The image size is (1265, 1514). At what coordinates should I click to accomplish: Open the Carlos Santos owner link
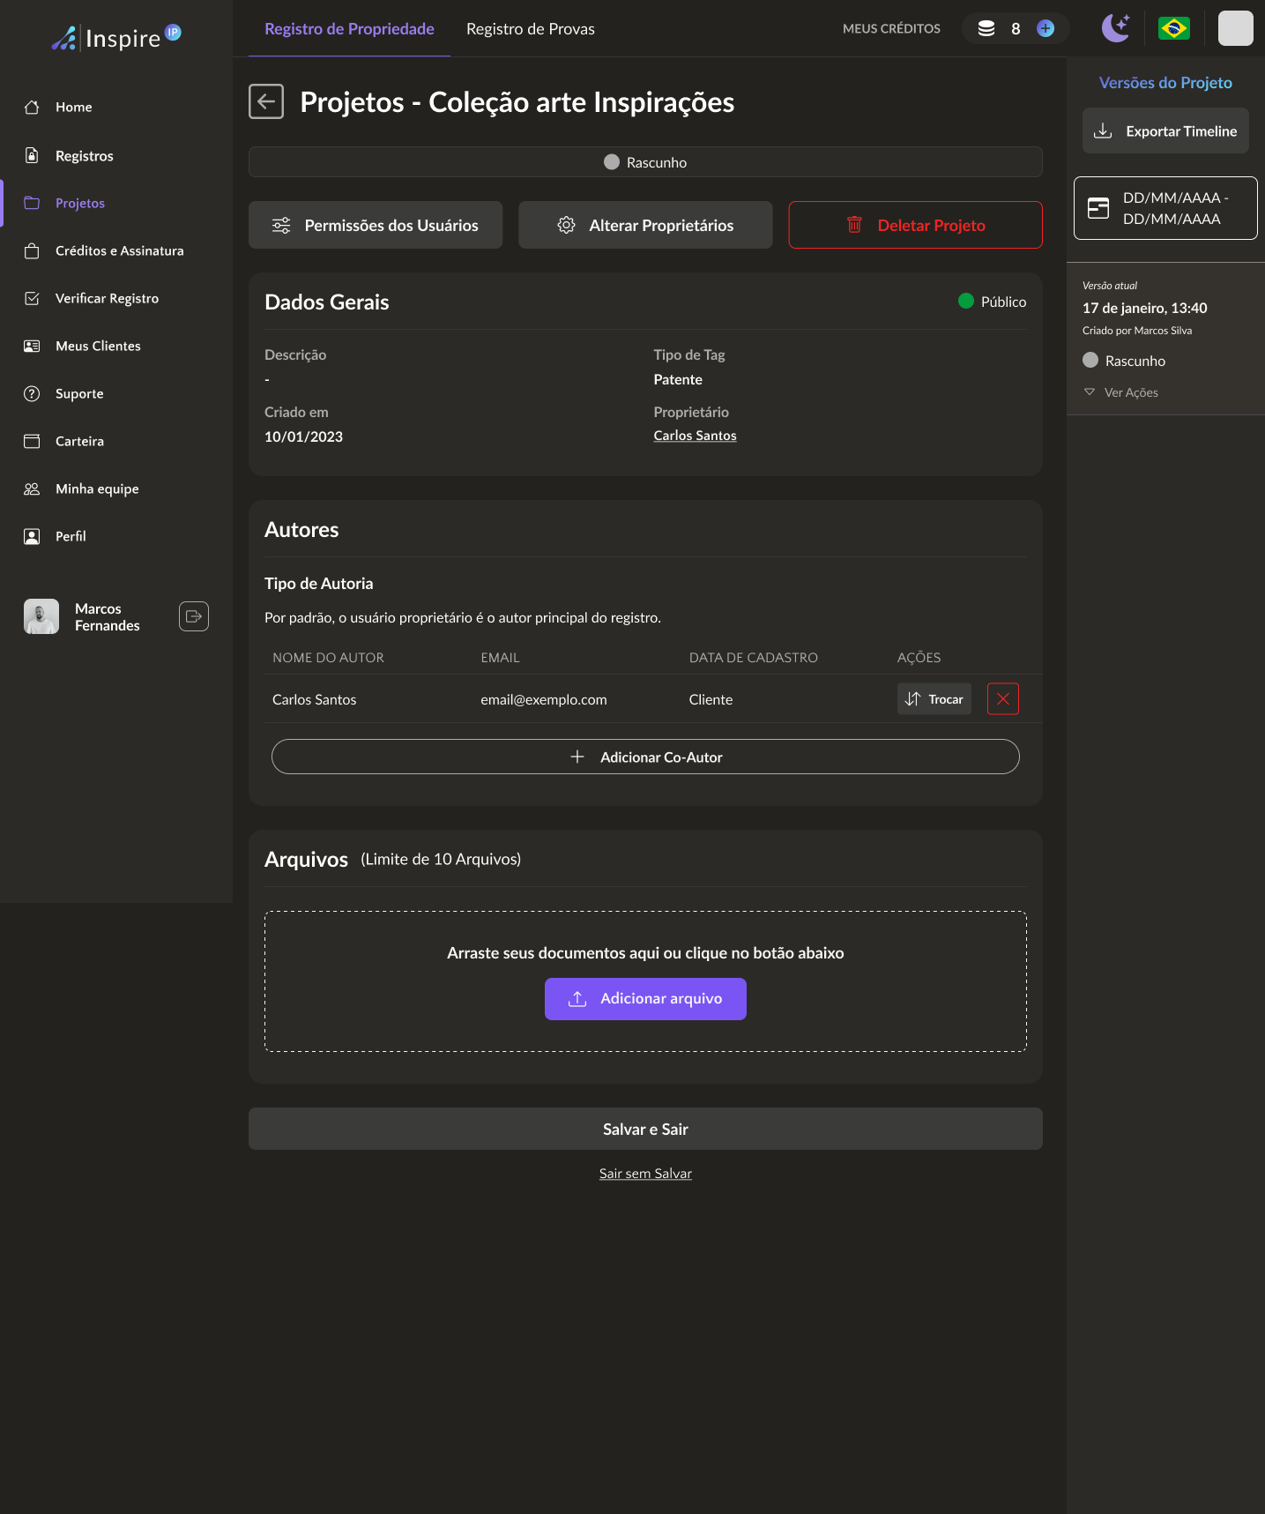click(x=695, y=436)
